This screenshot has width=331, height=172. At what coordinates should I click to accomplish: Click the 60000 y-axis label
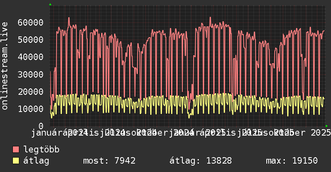[31, 22]
